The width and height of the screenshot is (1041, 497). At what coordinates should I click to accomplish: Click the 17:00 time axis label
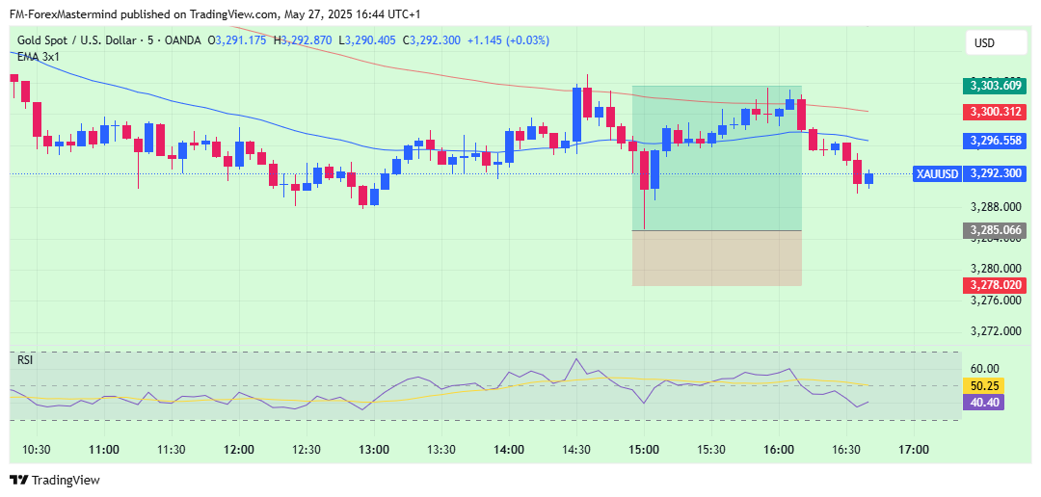(x=913, y=449)
